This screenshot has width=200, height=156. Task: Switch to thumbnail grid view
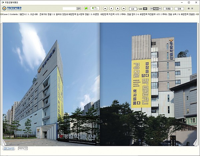pyautogui.click(x=13, y=148)
